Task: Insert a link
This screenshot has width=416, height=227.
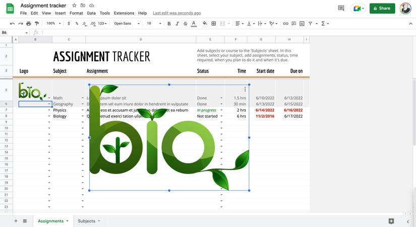Action: click(285, 24)
